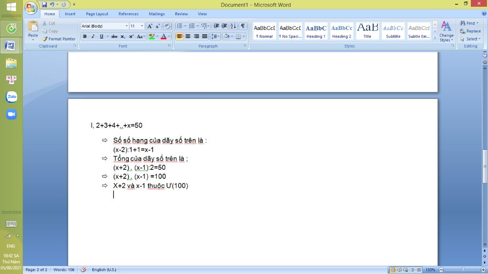Open Replace in Editing group
This screenshot has height=274, width=488.
tap(470, 31)
